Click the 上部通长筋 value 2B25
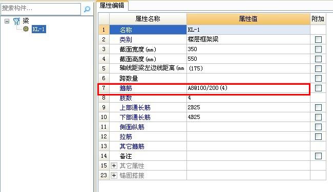This screenshot has height=192, width=333. 248,107
